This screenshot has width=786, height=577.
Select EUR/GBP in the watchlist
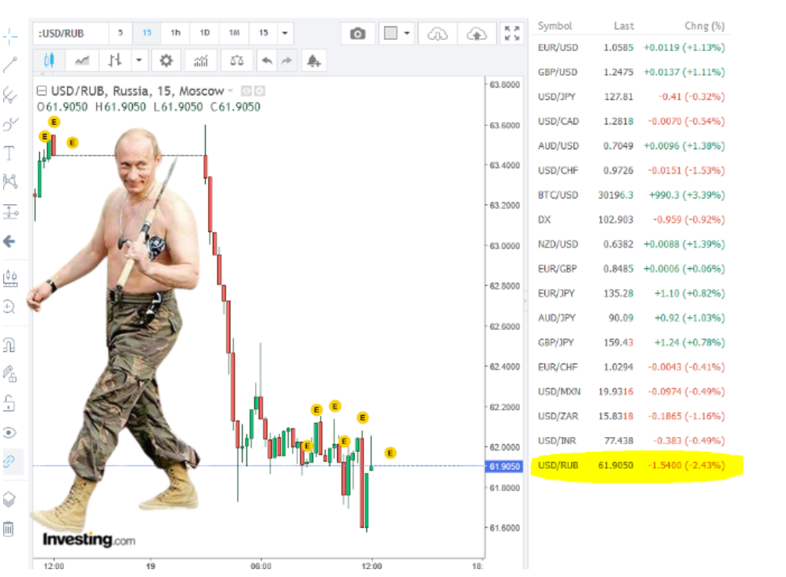[631, 269]
